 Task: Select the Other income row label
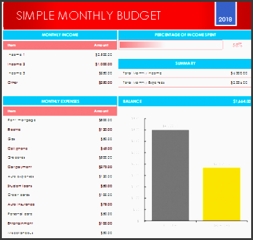click(x=12, y=82)
